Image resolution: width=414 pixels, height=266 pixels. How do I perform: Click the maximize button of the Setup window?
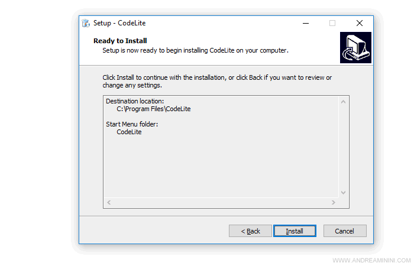[332, 23]
